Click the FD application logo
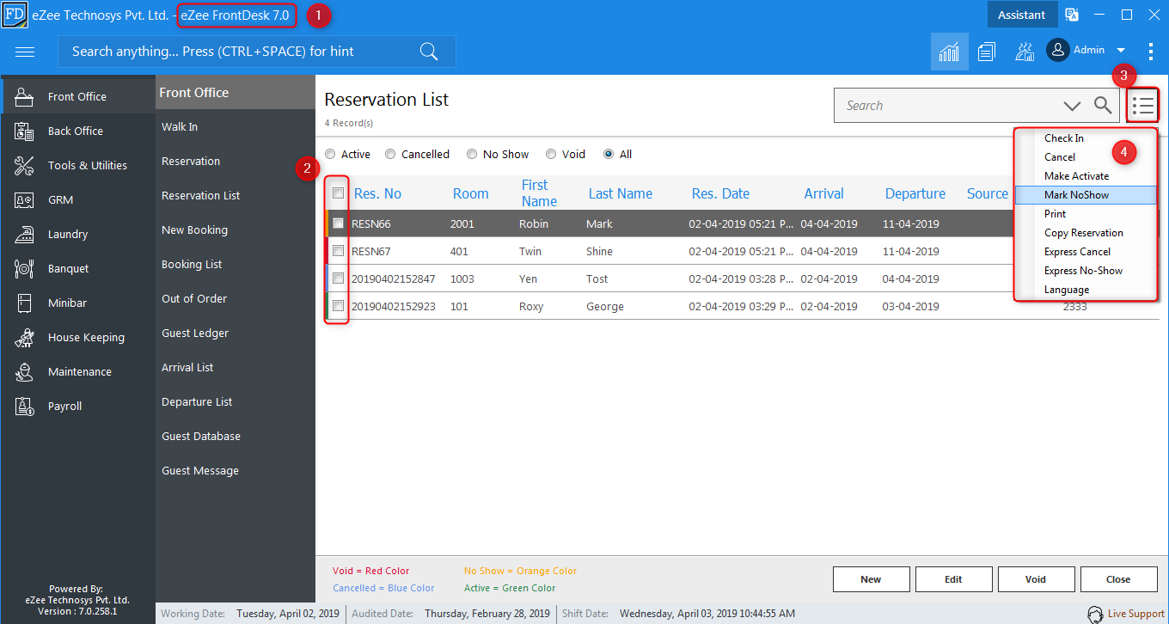This screenshot has width=1169, height=624. [14, 14]
